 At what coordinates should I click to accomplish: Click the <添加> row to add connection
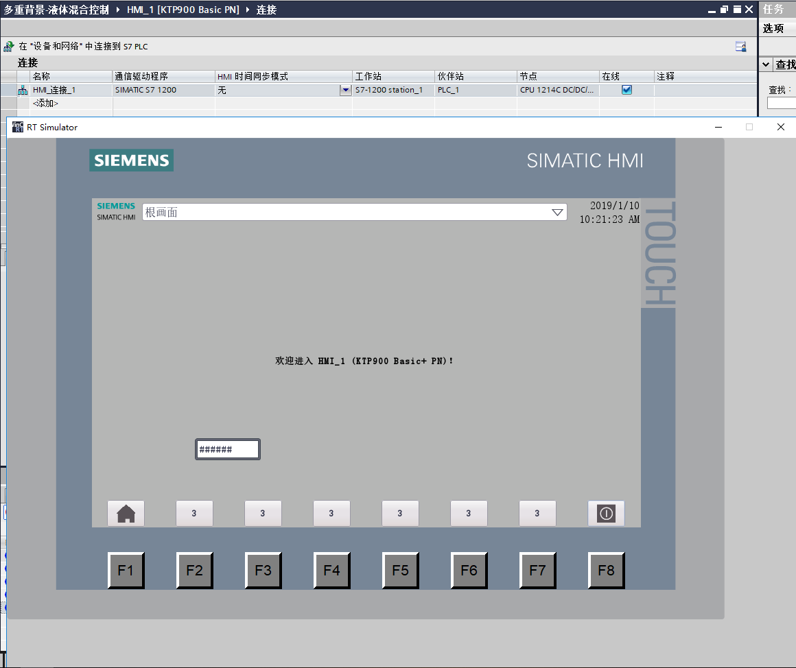[x=46, y=103]
